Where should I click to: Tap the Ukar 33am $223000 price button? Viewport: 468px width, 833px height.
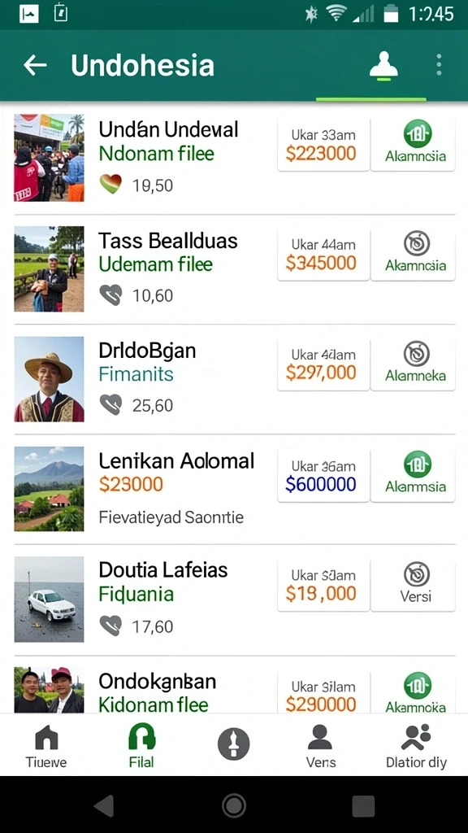pos(323,145)
